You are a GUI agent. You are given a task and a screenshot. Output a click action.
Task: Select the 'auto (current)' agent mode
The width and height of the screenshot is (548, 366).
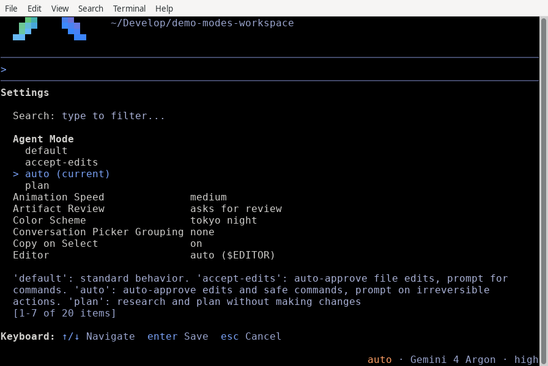click(x=67, y=174)
